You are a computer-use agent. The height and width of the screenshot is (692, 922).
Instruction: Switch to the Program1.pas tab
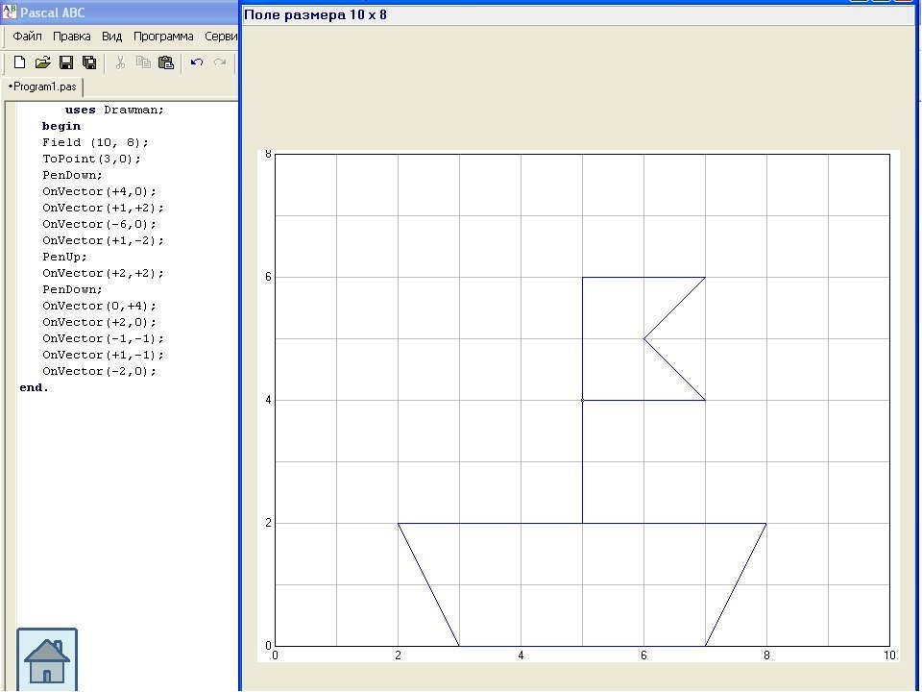pyautogui.click(x=42, y=86)
